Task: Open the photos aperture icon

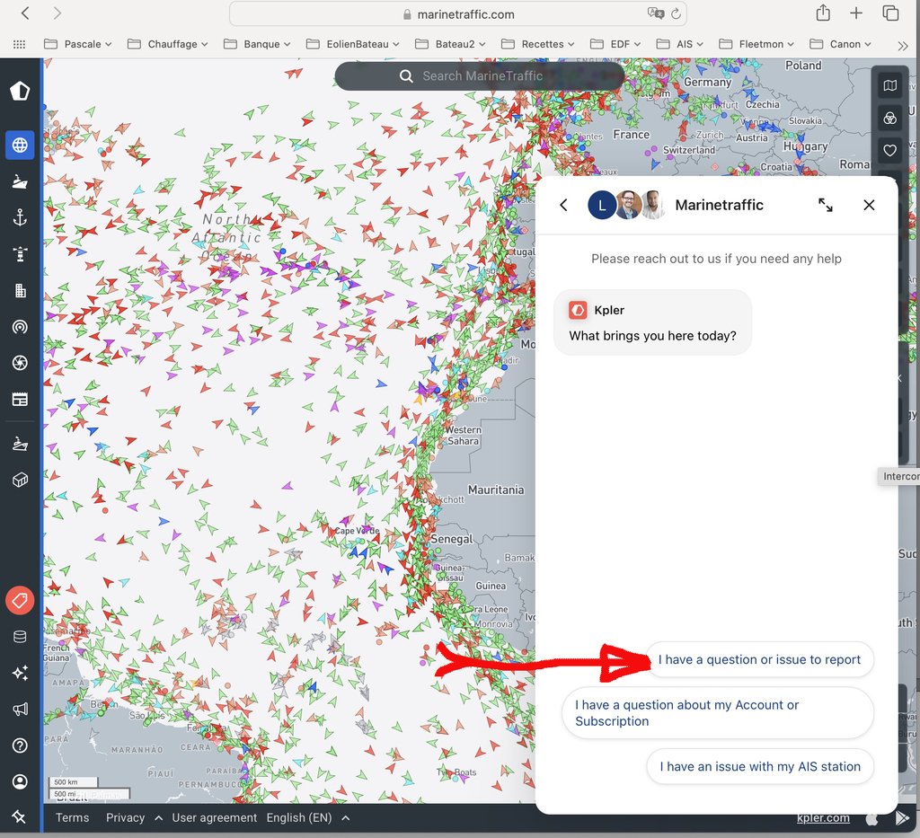Action: [x=20, y=363]
